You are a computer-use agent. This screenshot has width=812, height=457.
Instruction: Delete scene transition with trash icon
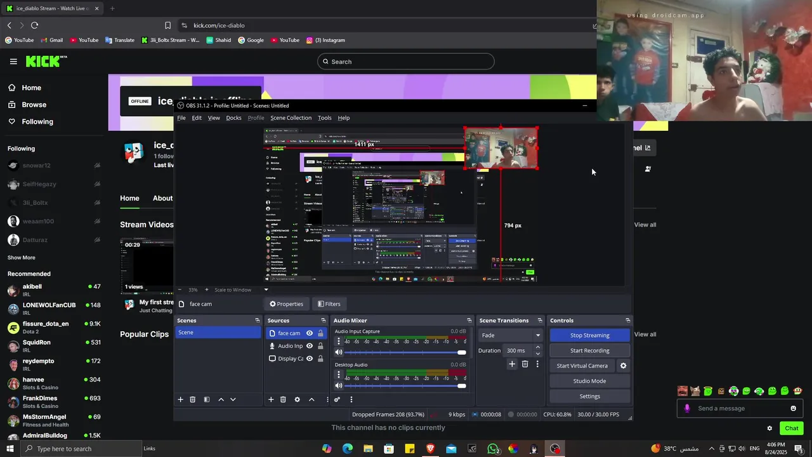click(525, 364)
